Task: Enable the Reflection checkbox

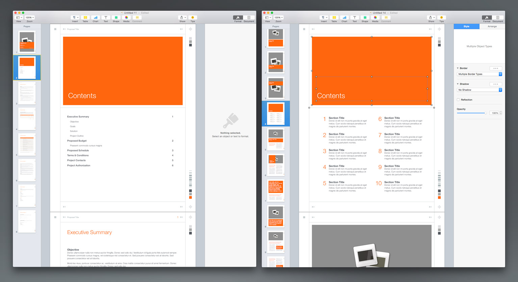Action: coord(458,100)
